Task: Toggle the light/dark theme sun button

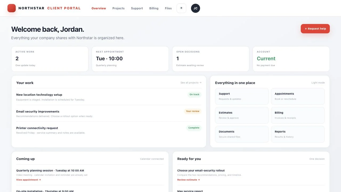Action: click(x=181, y=8)
